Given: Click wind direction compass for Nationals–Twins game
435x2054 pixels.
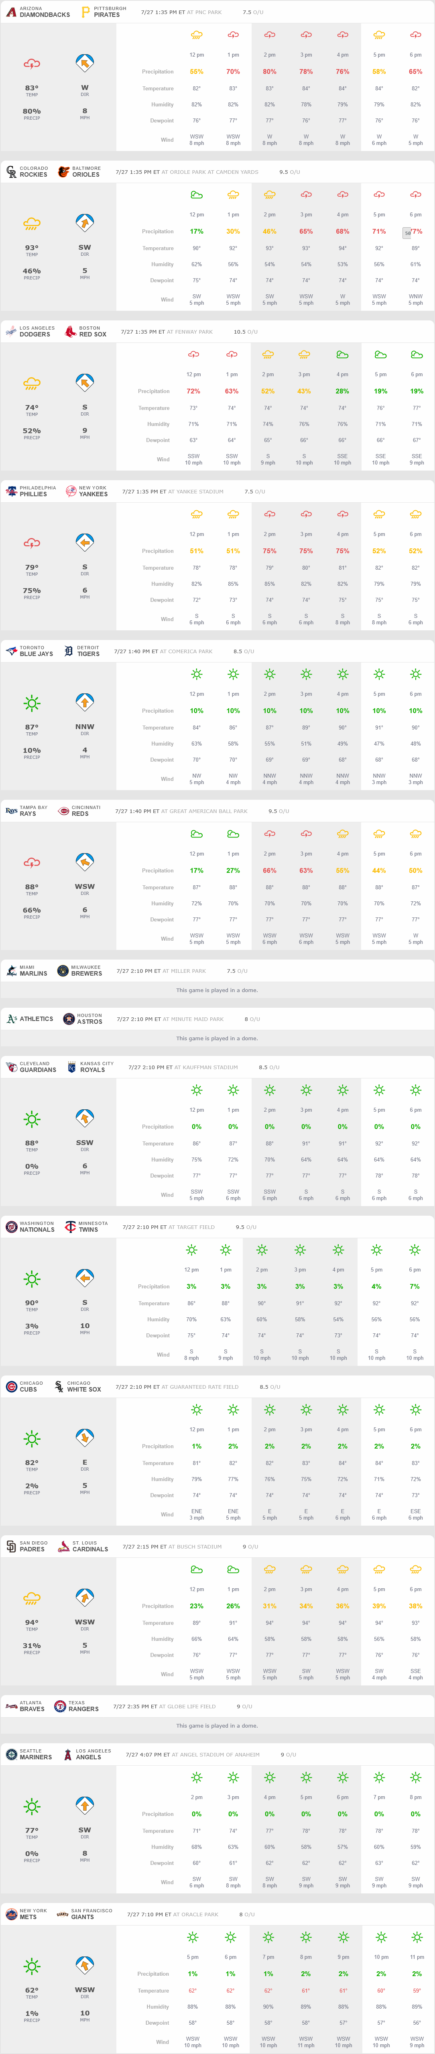Looking at the screenshot, I should 84,1278.
